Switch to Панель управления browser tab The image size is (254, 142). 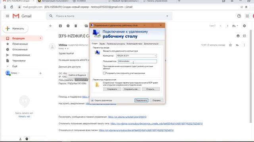click(x=157, y=1)
